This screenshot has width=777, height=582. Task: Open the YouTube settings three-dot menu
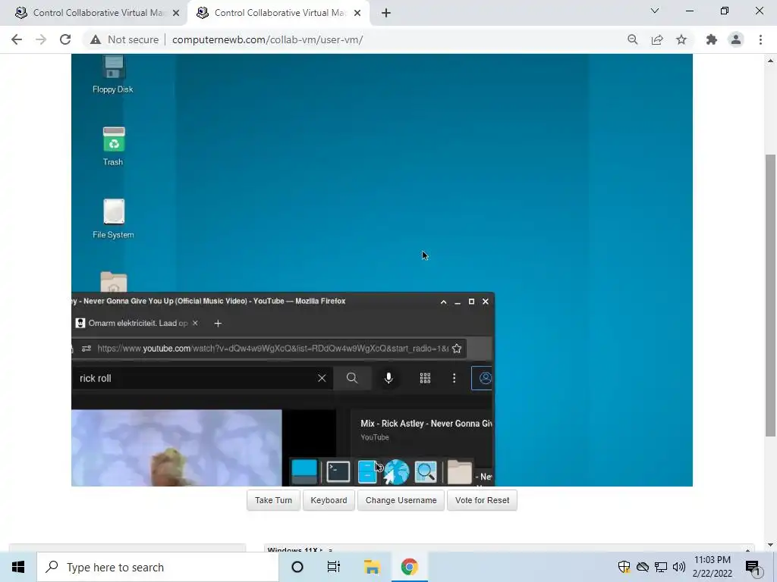click(454, 378)
